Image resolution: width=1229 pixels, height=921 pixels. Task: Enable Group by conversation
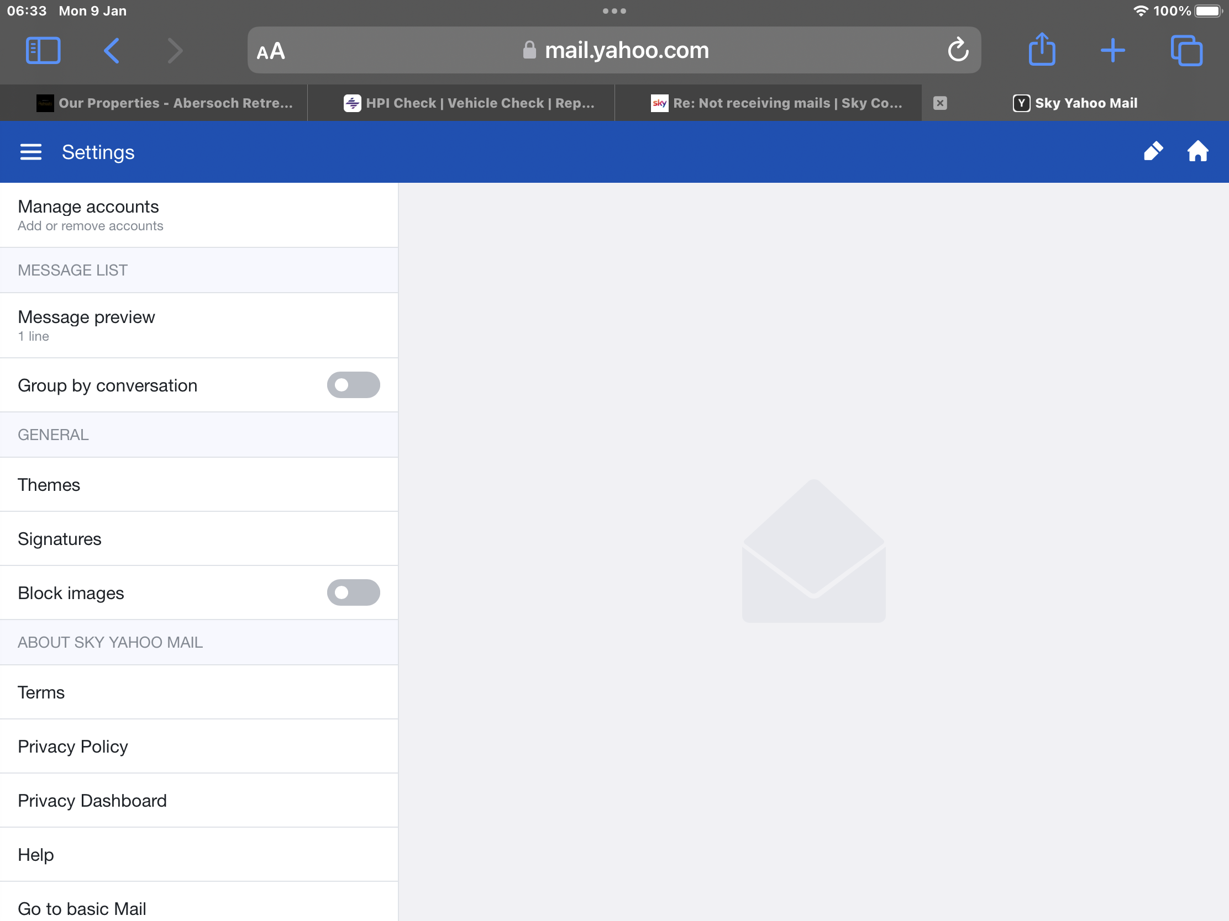(353, 385)
